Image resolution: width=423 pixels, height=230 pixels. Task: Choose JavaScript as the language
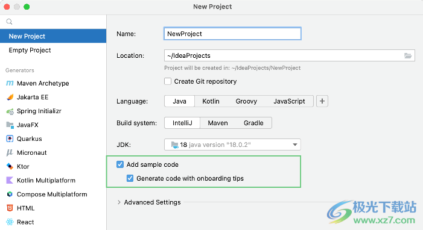[289, 101]
